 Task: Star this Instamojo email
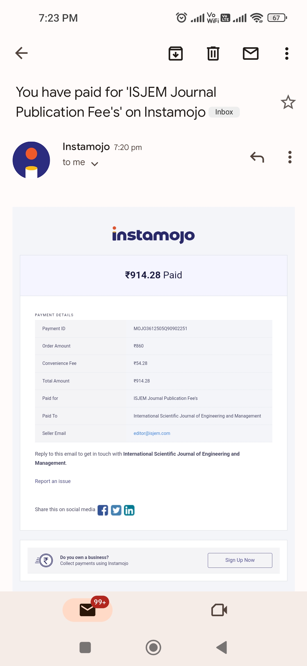coord(288,102)
